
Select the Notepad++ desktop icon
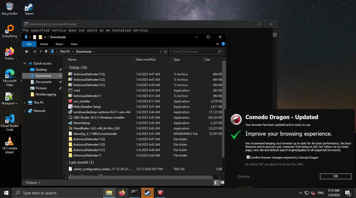pyautogui.click(x=10, y=98)
